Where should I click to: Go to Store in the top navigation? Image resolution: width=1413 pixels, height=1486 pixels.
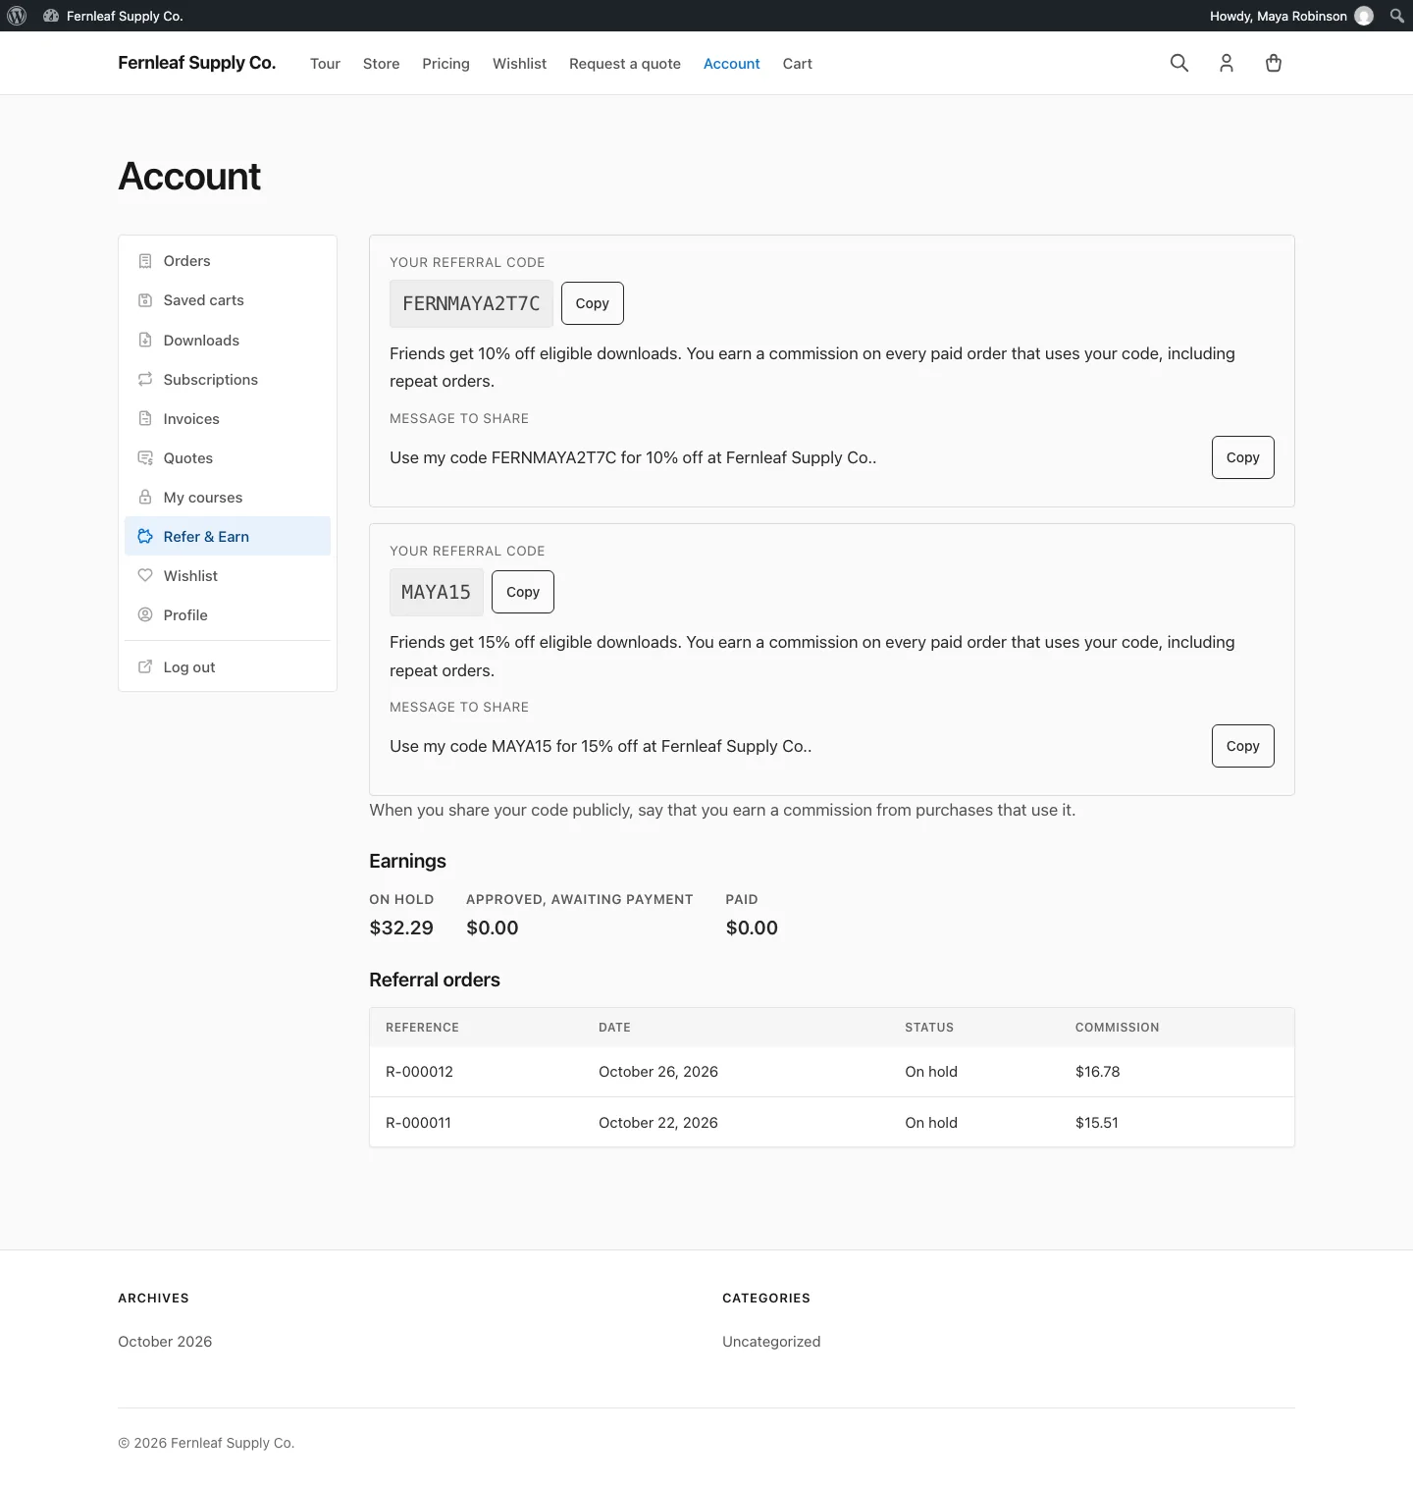(381, 64)
